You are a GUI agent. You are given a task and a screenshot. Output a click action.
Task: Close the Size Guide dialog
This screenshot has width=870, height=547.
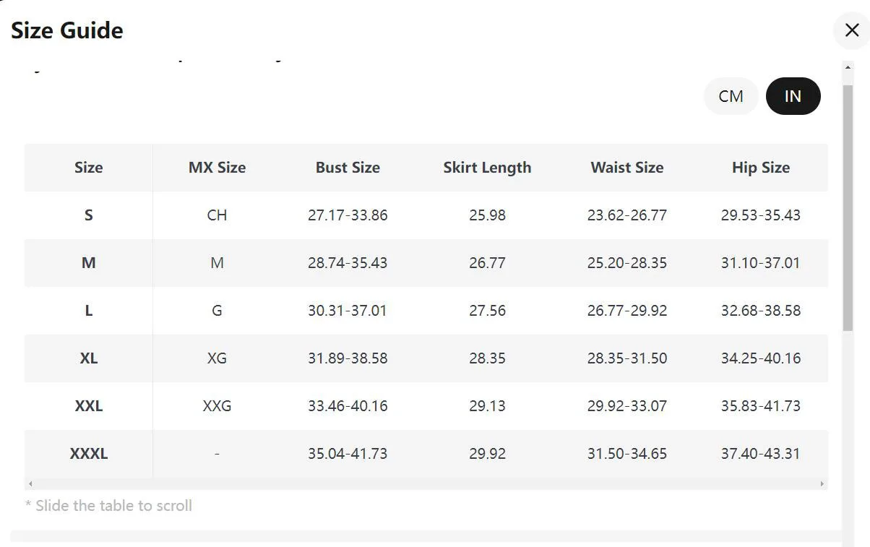click(x=851, y=31)
